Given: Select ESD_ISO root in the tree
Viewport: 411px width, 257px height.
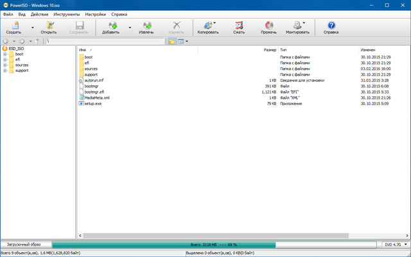Looking at the screenshot, I should tap(16, 49).
